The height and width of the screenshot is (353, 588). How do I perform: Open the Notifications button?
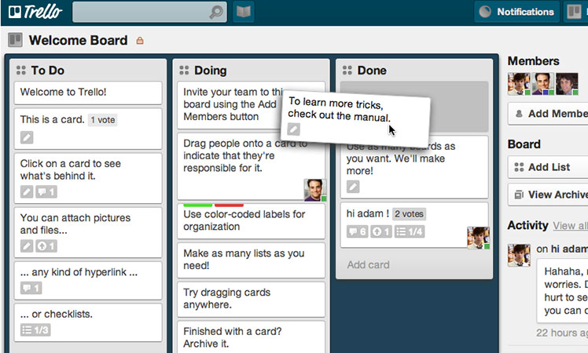517,12
